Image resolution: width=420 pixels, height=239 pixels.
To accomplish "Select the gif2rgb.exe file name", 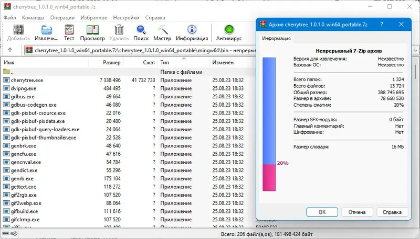I will [x=24, y=195].
